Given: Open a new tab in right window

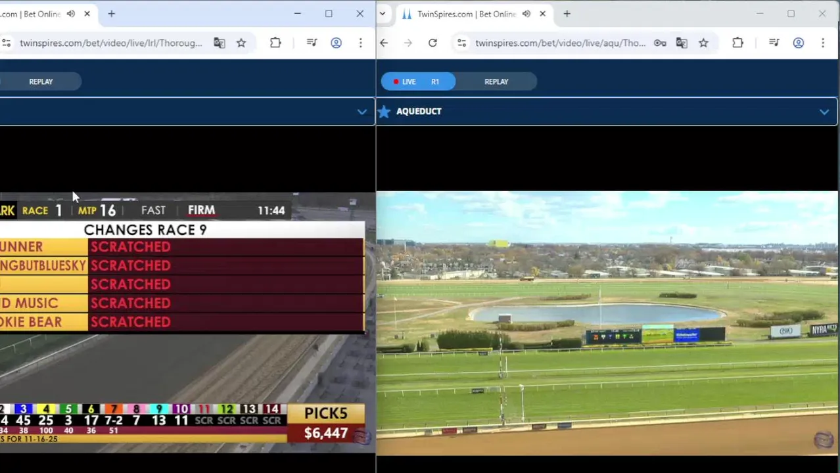Looking at the screenshot, I should pyautogui.click(x=567, y=14).
